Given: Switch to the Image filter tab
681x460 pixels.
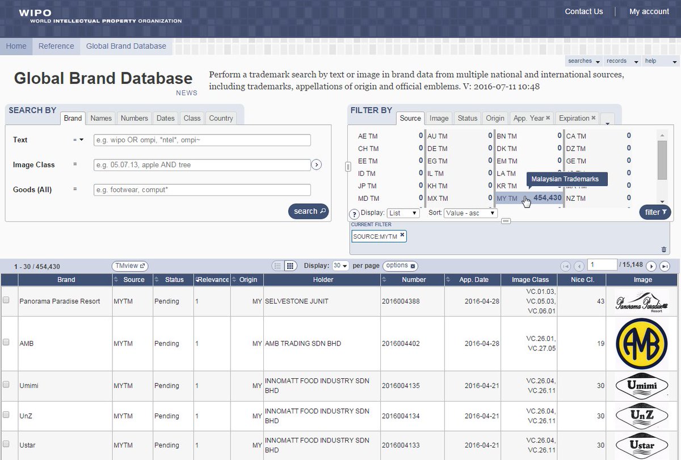Looking at the screenshot, I should 439,118.
